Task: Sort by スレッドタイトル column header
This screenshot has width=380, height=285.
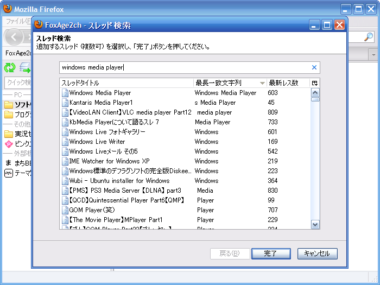Action: click(126, 83)
